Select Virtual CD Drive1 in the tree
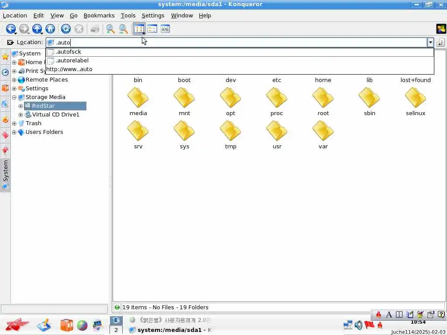The image size is (447, 335). pyautogui.click(x=55, y=115)
